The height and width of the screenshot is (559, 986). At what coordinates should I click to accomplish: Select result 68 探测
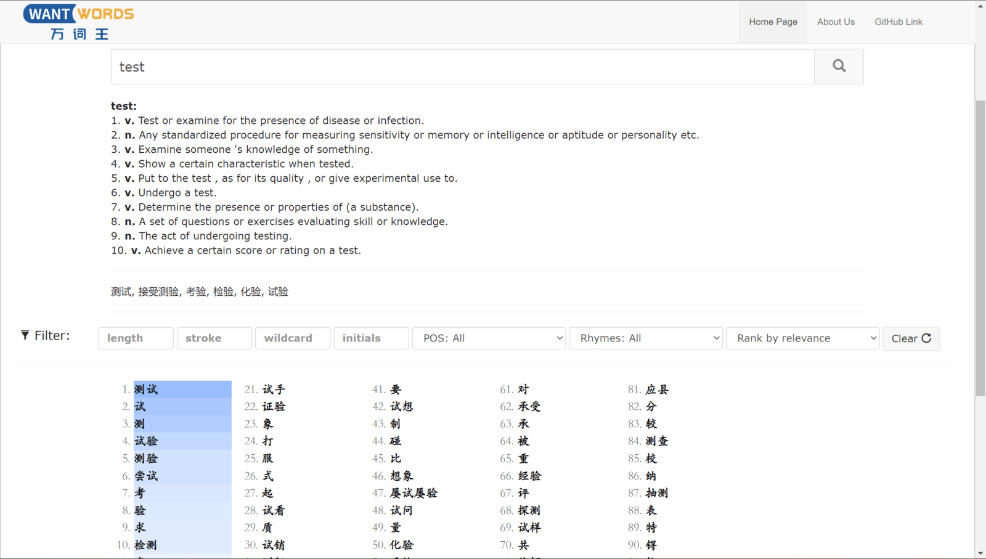coord(529,510)
